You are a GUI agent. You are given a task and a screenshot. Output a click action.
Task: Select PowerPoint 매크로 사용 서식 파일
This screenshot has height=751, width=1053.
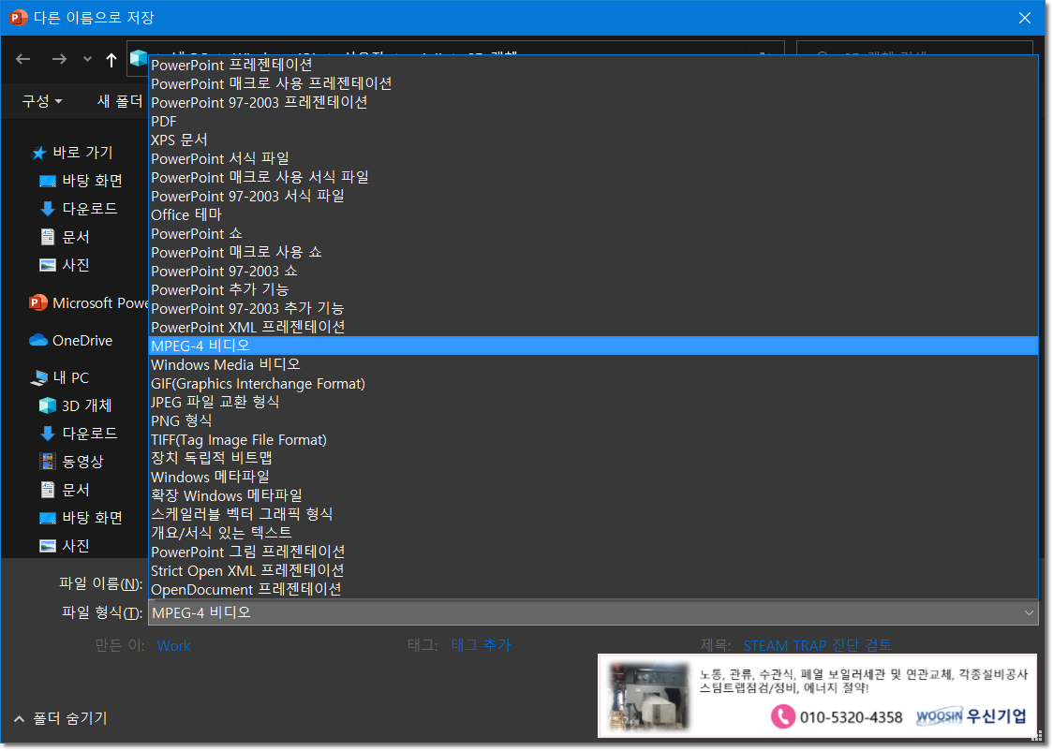593,178
